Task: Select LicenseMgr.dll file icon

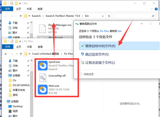Action: point(43,77)
